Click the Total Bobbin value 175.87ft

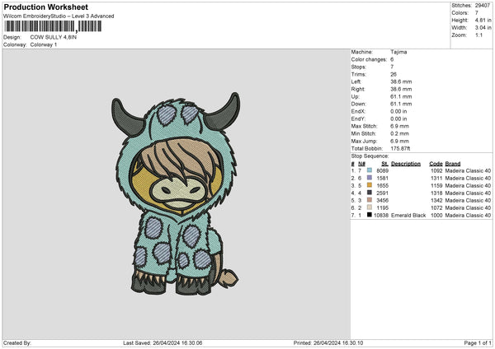tap(400, 149)
